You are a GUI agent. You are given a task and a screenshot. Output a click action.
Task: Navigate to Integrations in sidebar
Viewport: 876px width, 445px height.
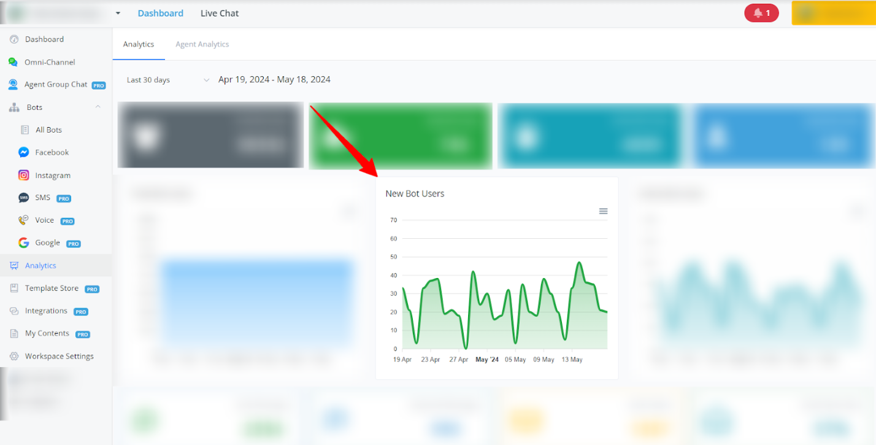[46, 311]
